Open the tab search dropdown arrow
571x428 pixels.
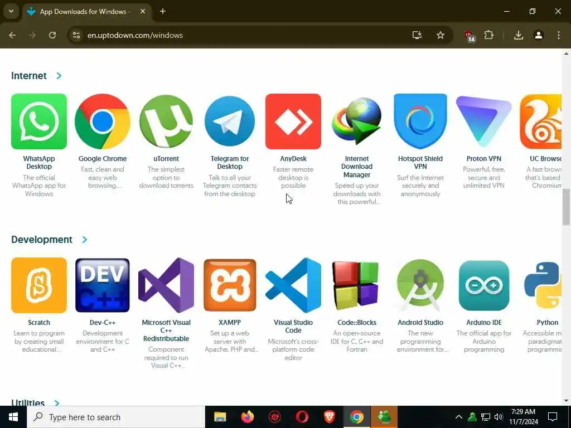(x=11, y=11)
